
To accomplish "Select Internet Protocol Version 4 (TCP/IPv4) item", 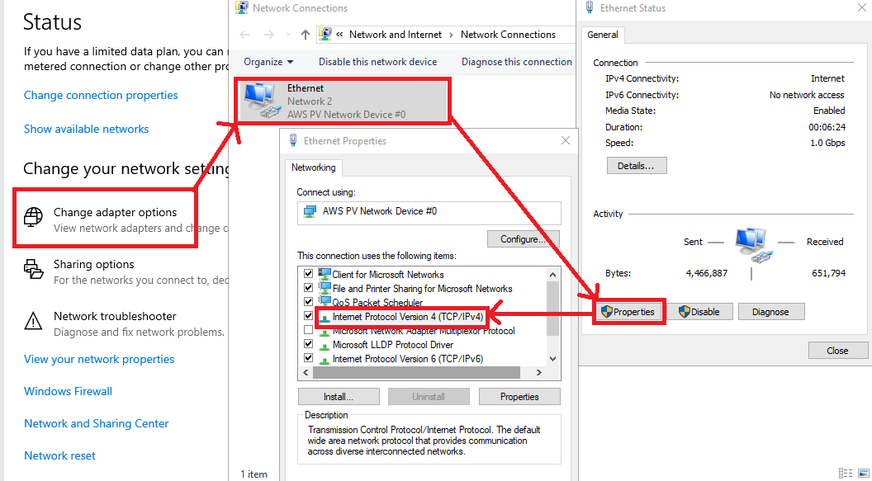I will 408,317.
